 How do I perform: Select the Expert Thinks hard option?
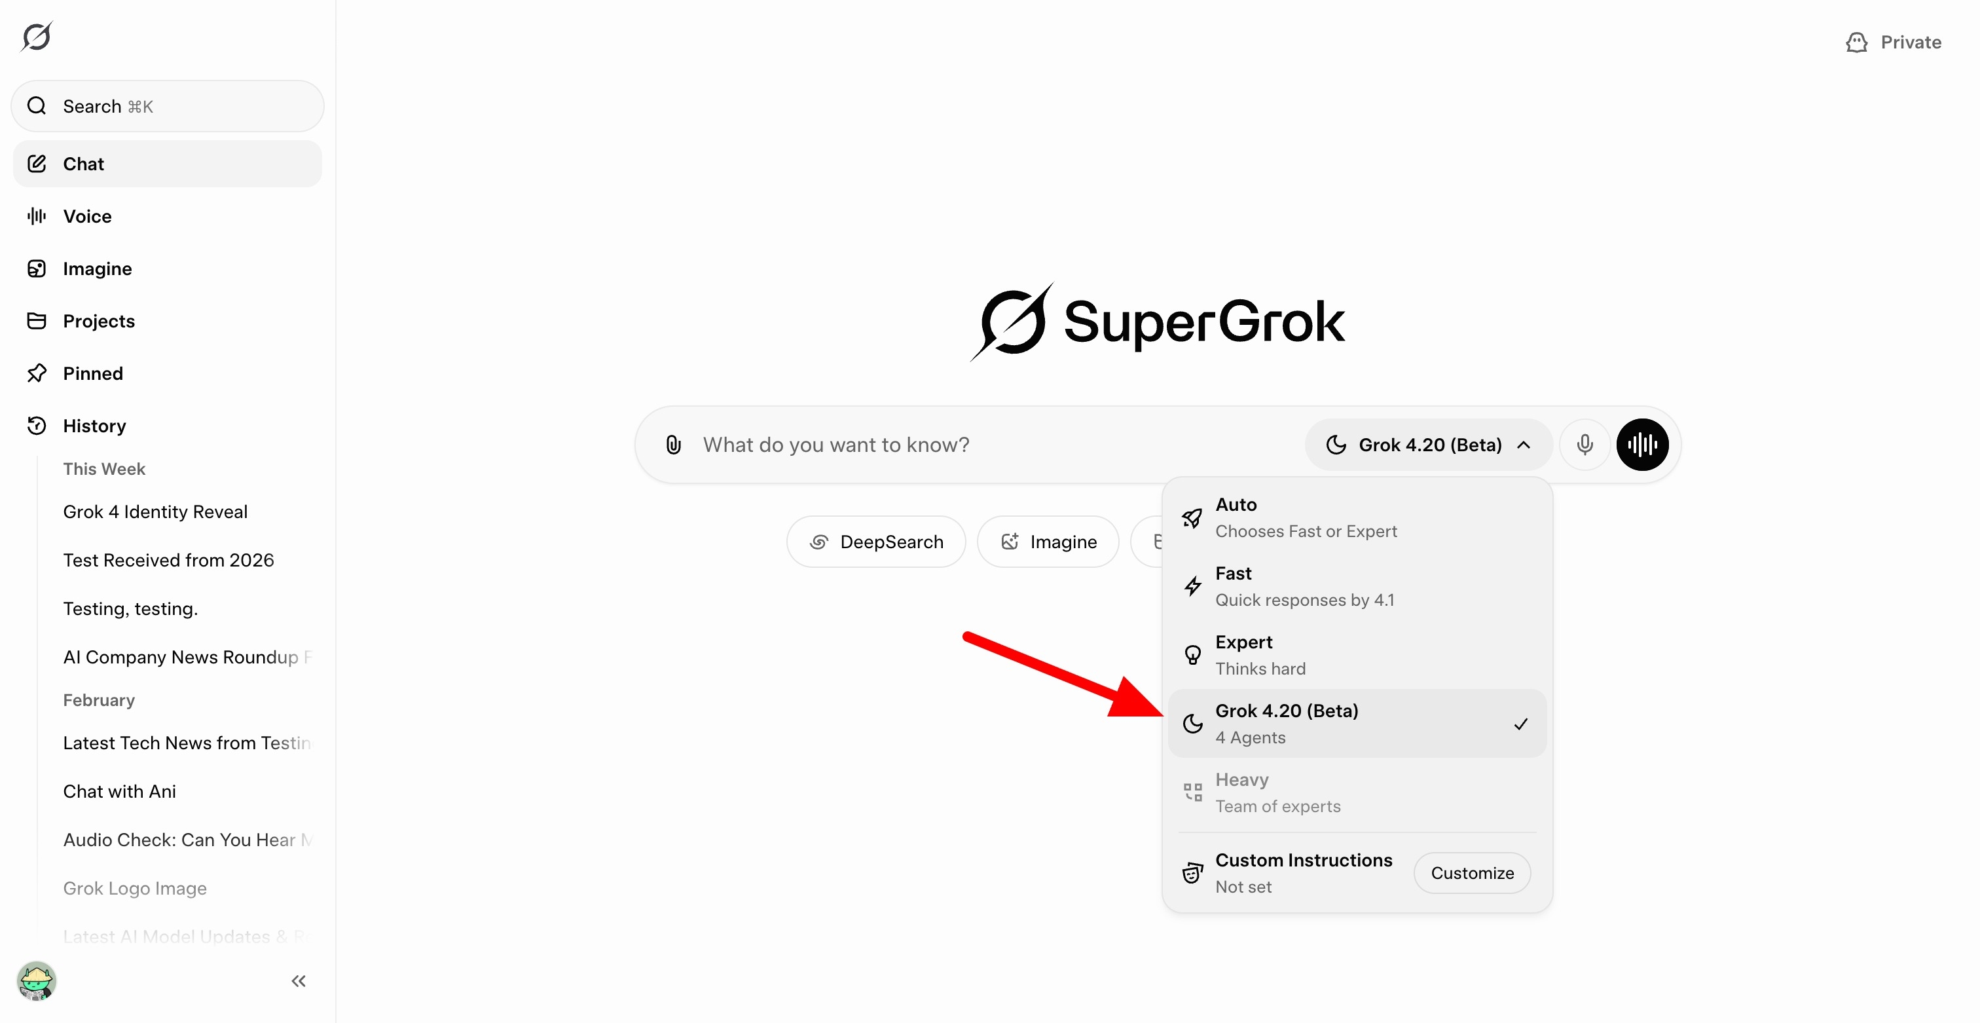[x=1357, y=655]
